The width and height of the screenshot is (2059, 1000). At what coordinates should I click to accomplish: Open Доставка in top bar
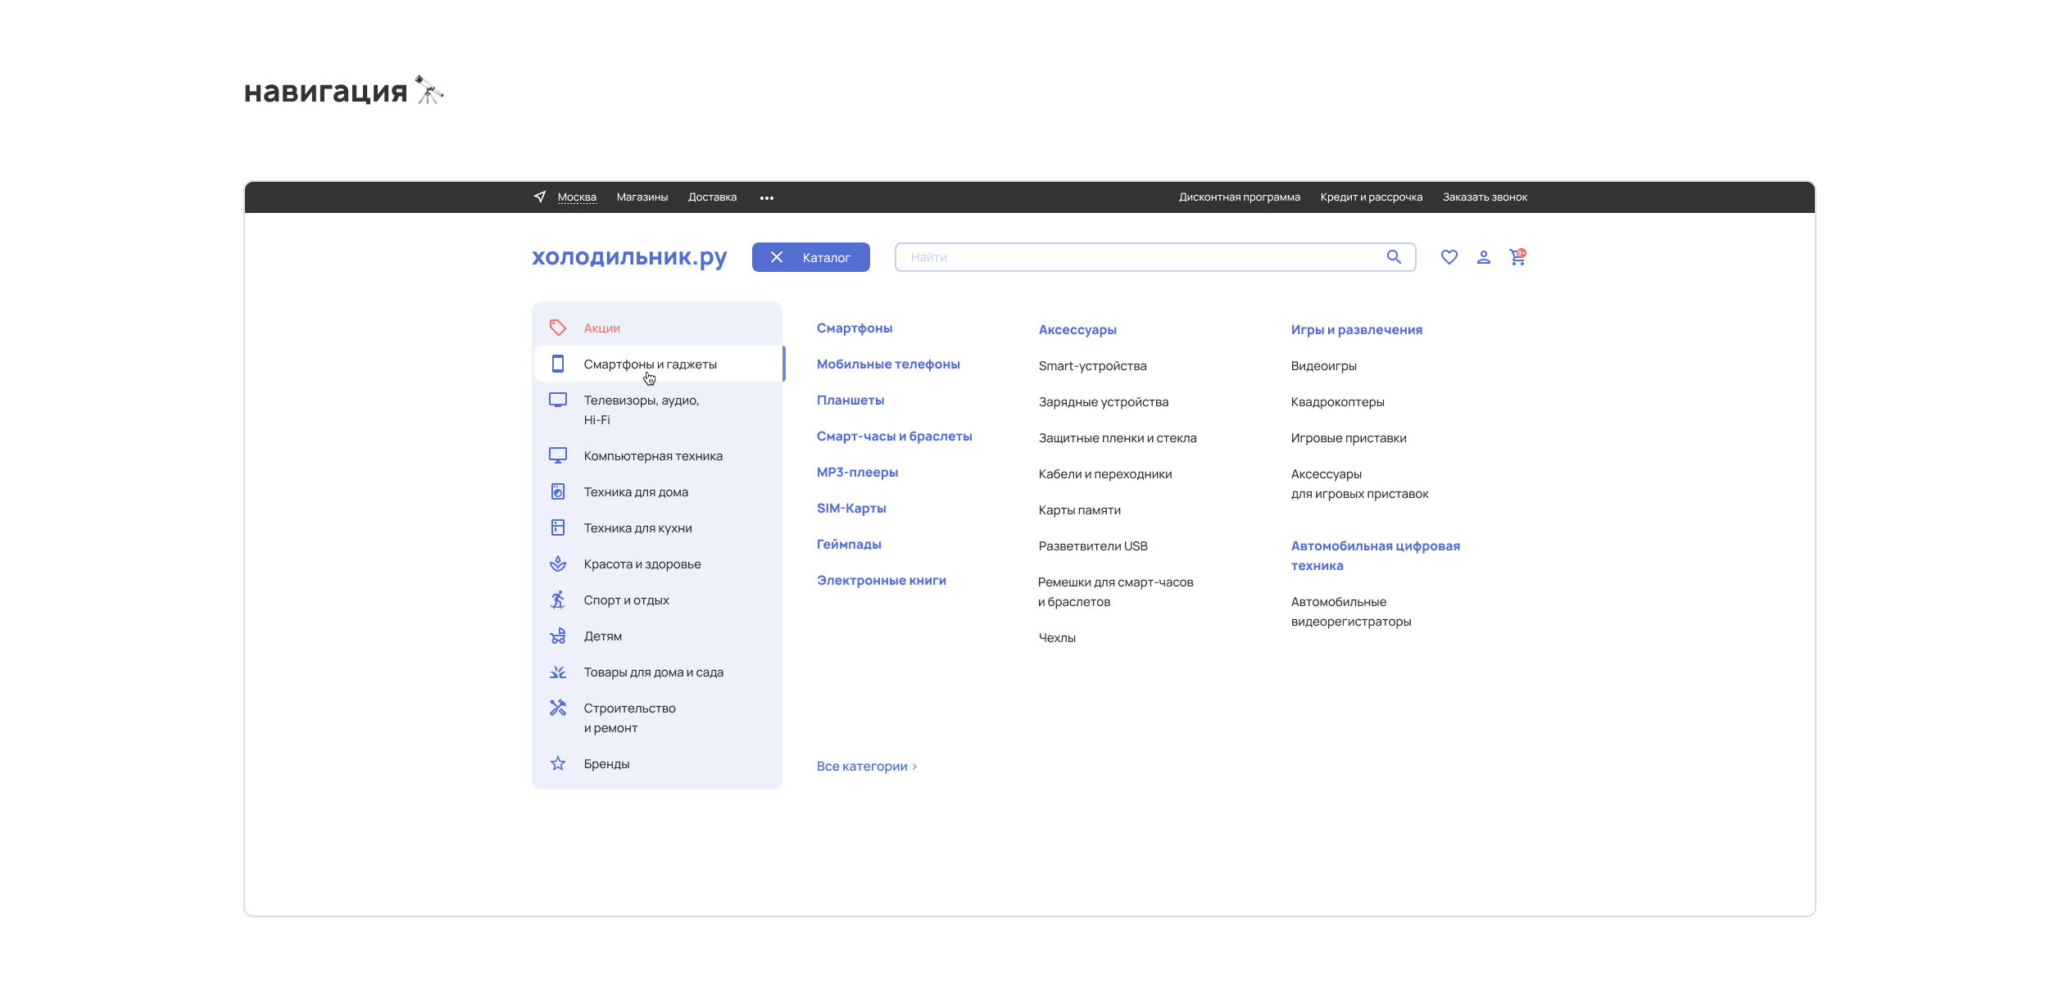pos(712,197)
